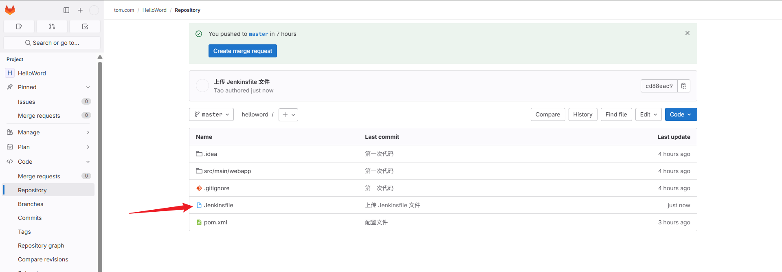This screenshot has height=272, width=782.
Task: Click last commit 上传 Jenkinsfile 文件 in table
Action: pos(393,205)
